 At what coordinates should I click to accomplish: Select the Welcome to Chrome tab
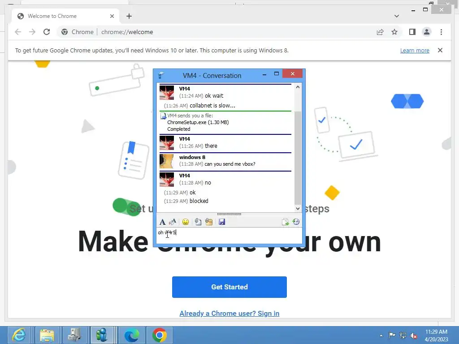pos(65,16)
